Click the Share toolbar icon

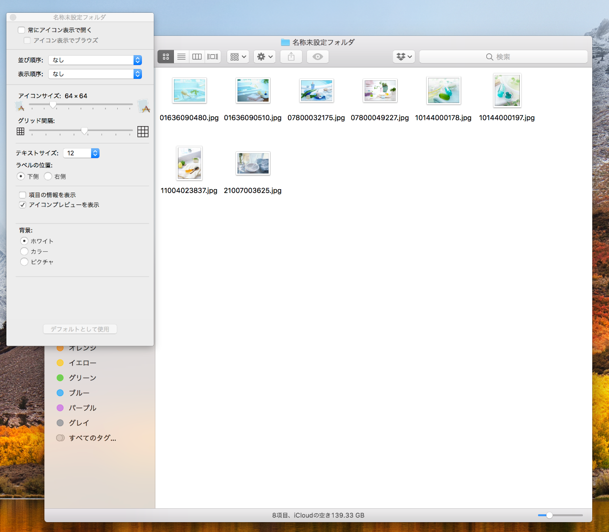pyautogui.click(x=291, y=57)
